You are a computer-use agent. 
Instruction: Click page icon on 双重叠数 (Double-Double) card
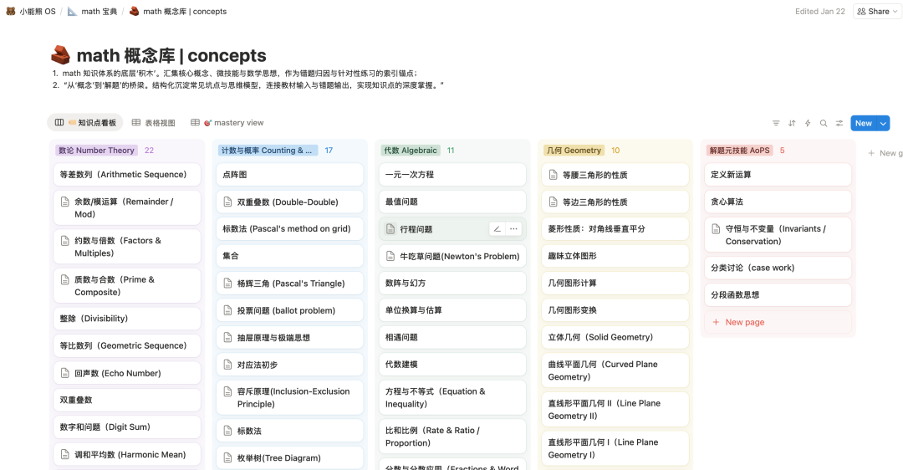point(227,202)
